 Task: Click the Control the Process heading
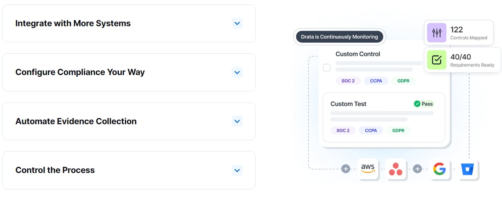55,170
